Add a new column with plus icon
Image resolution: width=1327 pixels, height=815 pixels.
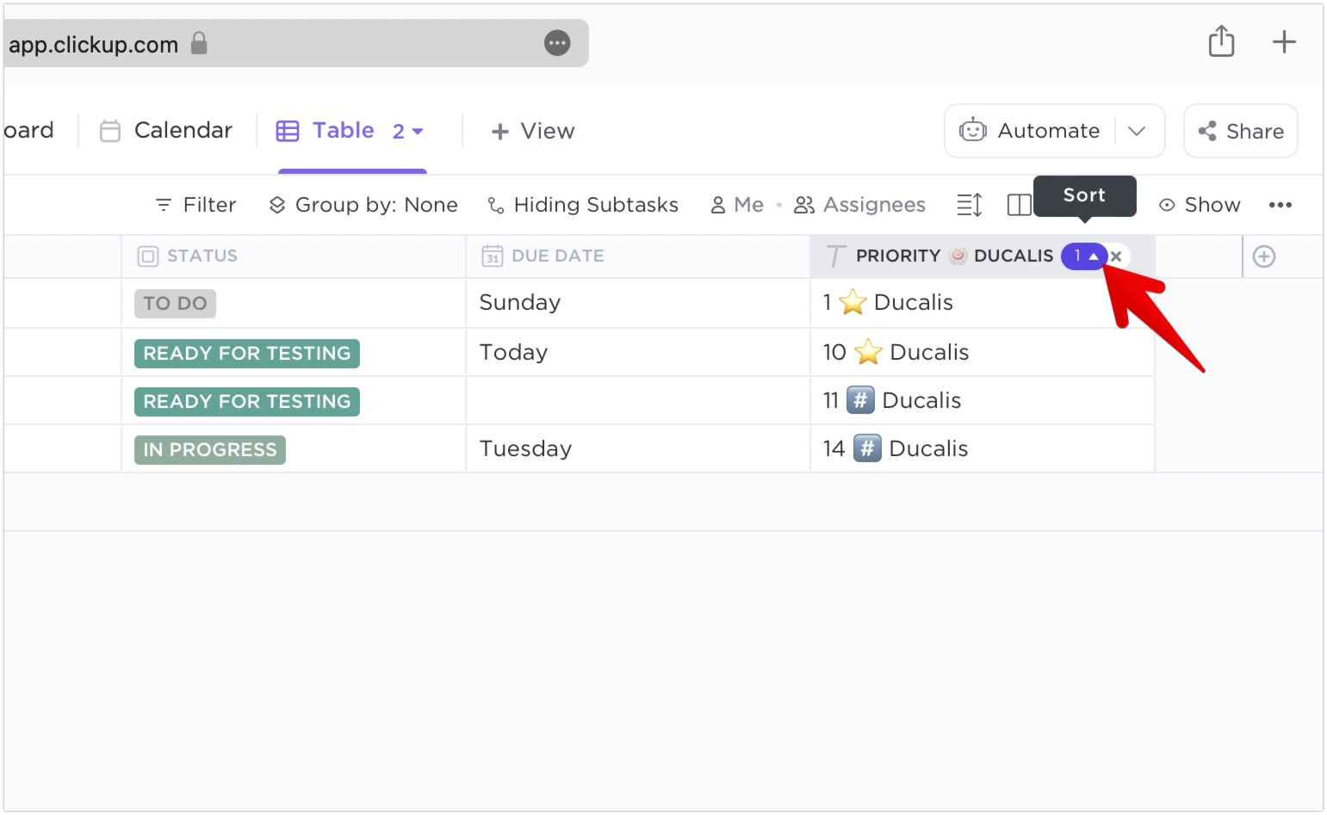[x=1263, y=256]
